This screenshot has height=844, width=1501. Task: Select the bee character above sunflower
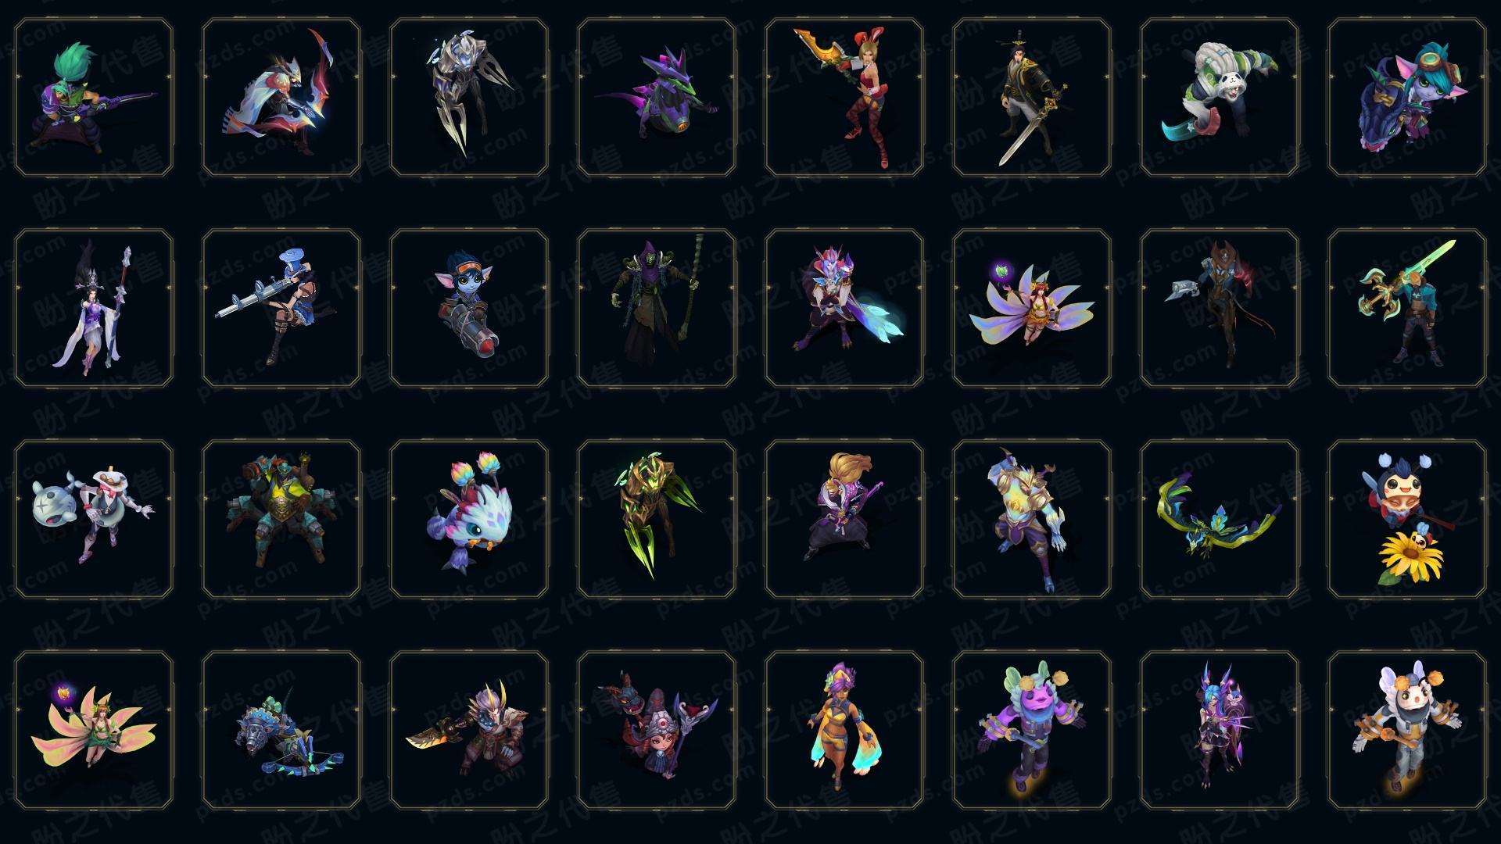pos(1407,519)
